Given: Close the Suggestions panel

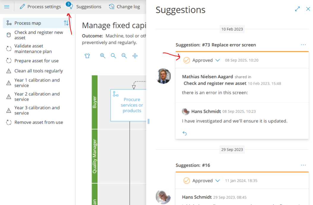Looking at the screenshot, I should [x=308, y=9].
